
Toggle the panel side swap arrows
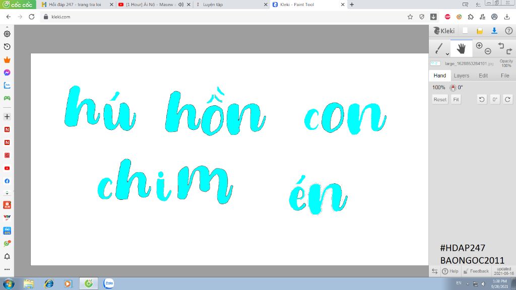tap(434, 271)
